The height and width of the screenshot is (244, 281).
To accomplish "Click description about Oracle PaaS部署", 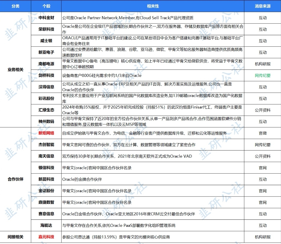I will (x=119, y=225).
